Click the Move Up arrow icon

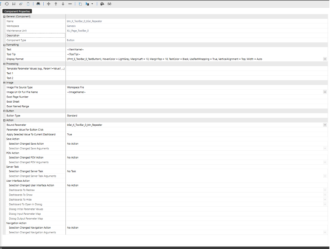point(56,4)
